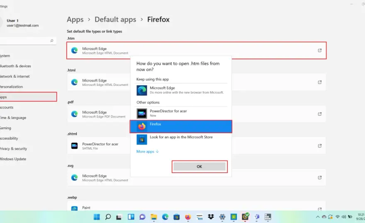Open Accounts in sidebar

(x=28, y=107)
